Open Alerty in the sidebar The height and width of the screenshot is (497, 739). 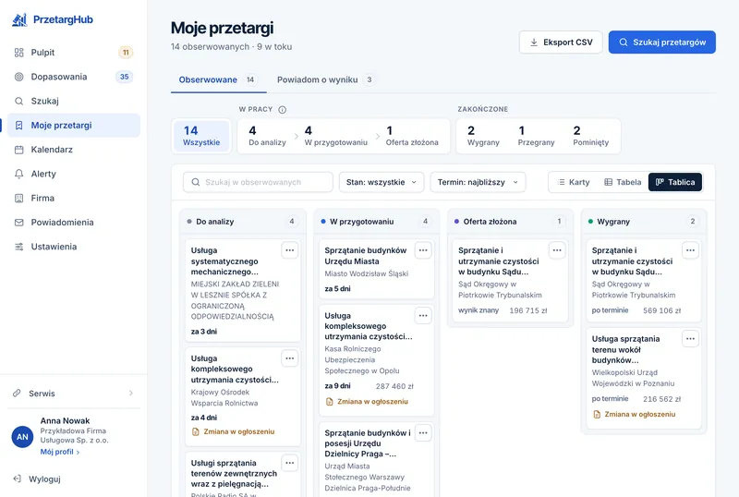74,174
